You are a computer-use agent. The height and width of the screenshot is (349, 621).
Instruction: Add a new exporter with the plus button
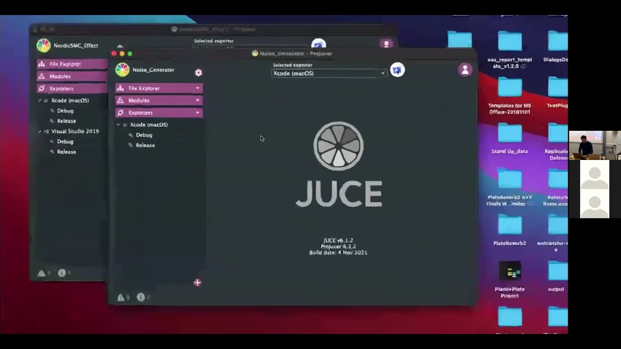click(197, 283)
